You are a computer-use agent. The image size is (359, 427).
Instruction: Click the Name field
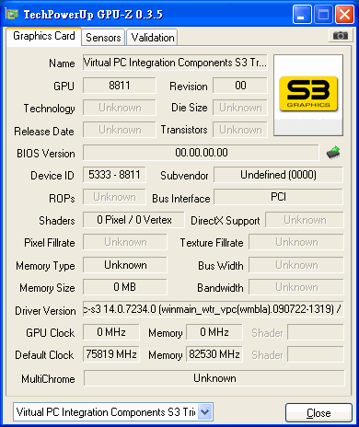pos(175,63)
